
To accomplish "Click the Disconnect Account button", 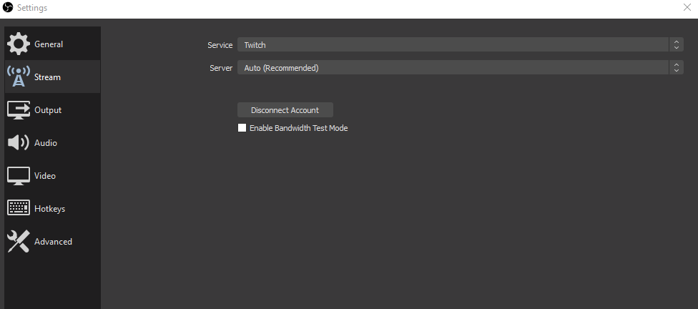I will [285, 110].
